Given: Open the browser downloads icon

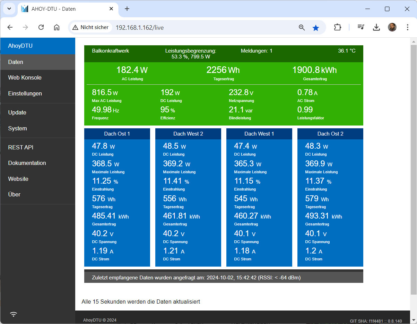Looking at the screenshot, I should [x=376, y=28].
